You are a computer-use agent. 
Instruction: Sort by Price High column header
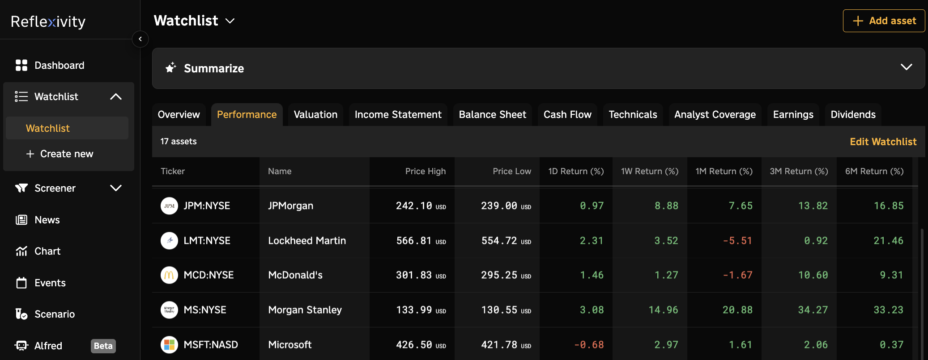pyautogui.click(x=426, y=171)
